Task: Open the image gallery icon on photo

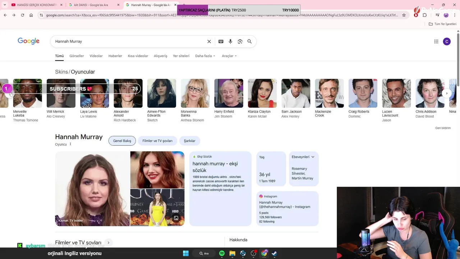Action: pyautogui.click(x=176, y=218)
